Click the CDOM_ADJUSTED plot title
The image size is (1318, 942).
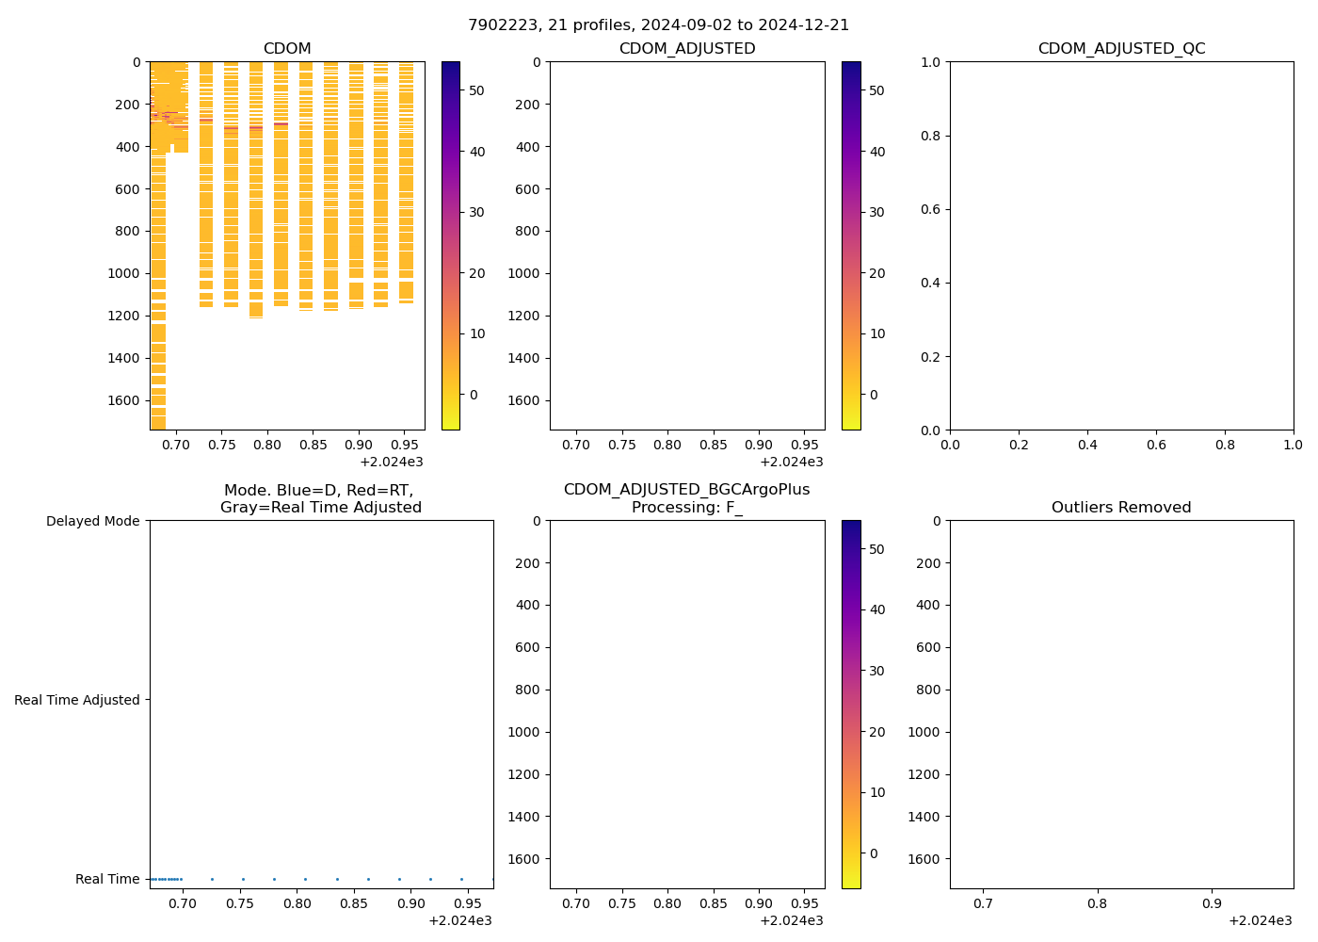point(686,49)
